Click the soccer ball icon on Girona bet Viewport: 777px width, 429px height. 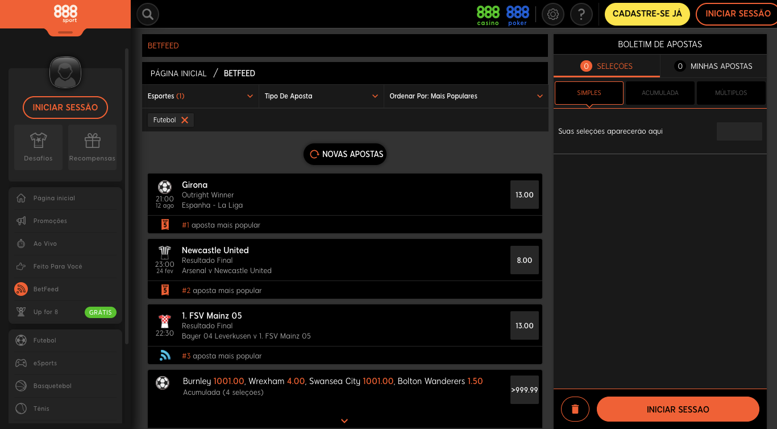click(x=164, y=187)
